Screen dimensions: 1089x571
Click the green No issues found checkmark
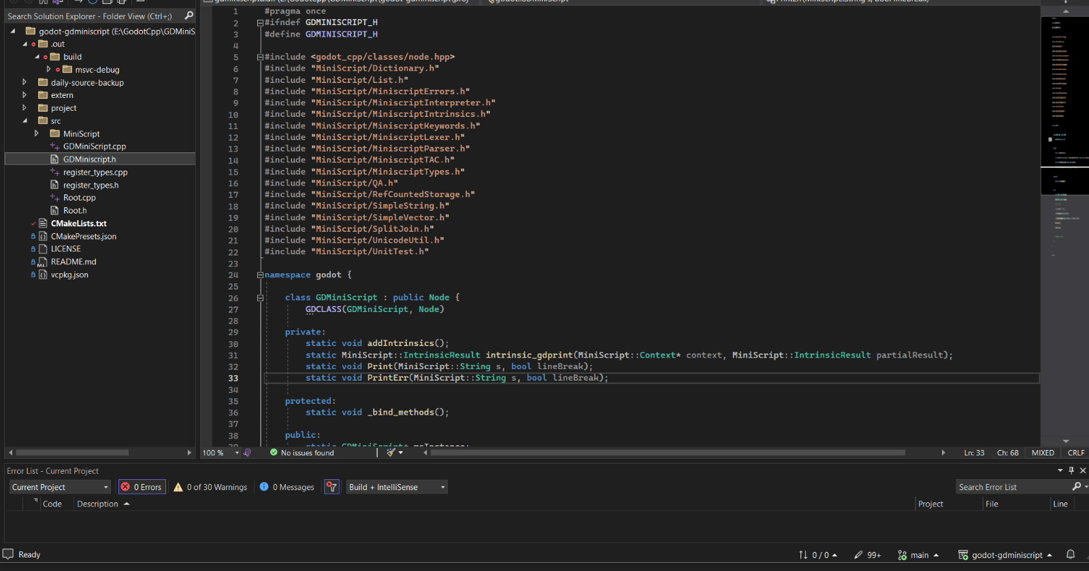(x=274, y=453)
